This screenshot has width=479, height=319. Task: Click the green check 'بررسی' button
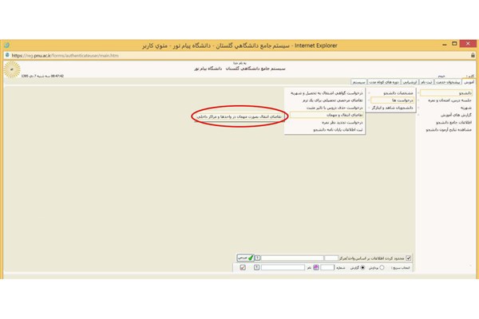coord(243,258)
